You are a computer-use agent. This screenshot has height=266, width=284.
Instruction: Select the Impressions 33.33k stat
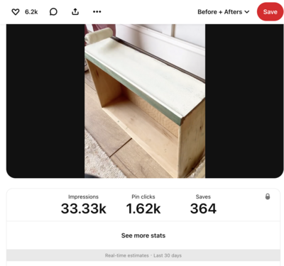point(84,205)
